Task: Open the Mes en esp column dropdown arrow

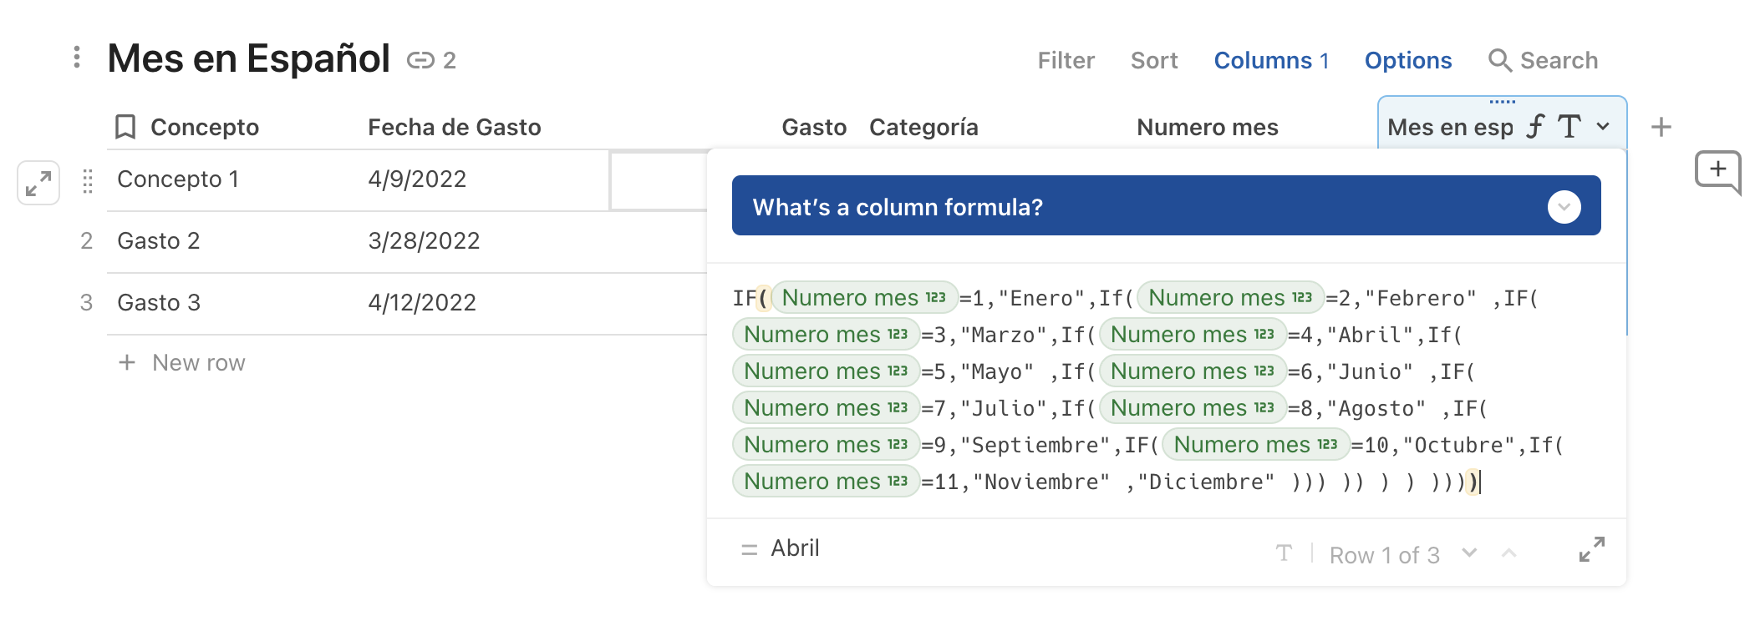Action: [x=1603, y=127]
